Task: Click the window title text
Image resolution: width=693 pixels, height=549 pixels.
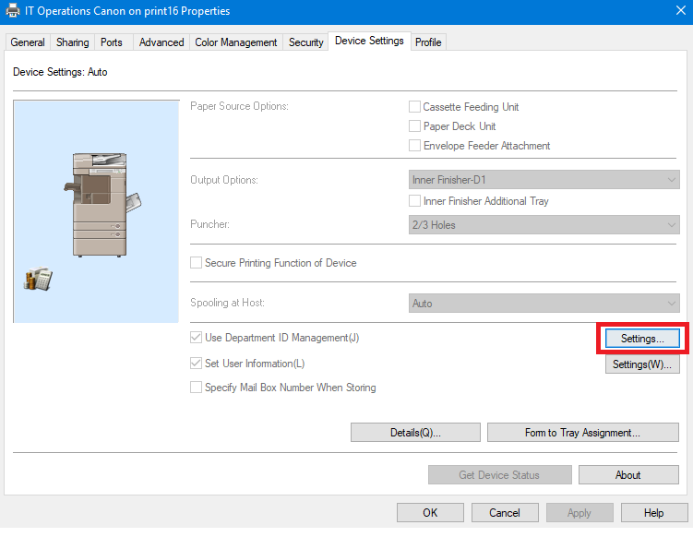Action: (127, 10)
